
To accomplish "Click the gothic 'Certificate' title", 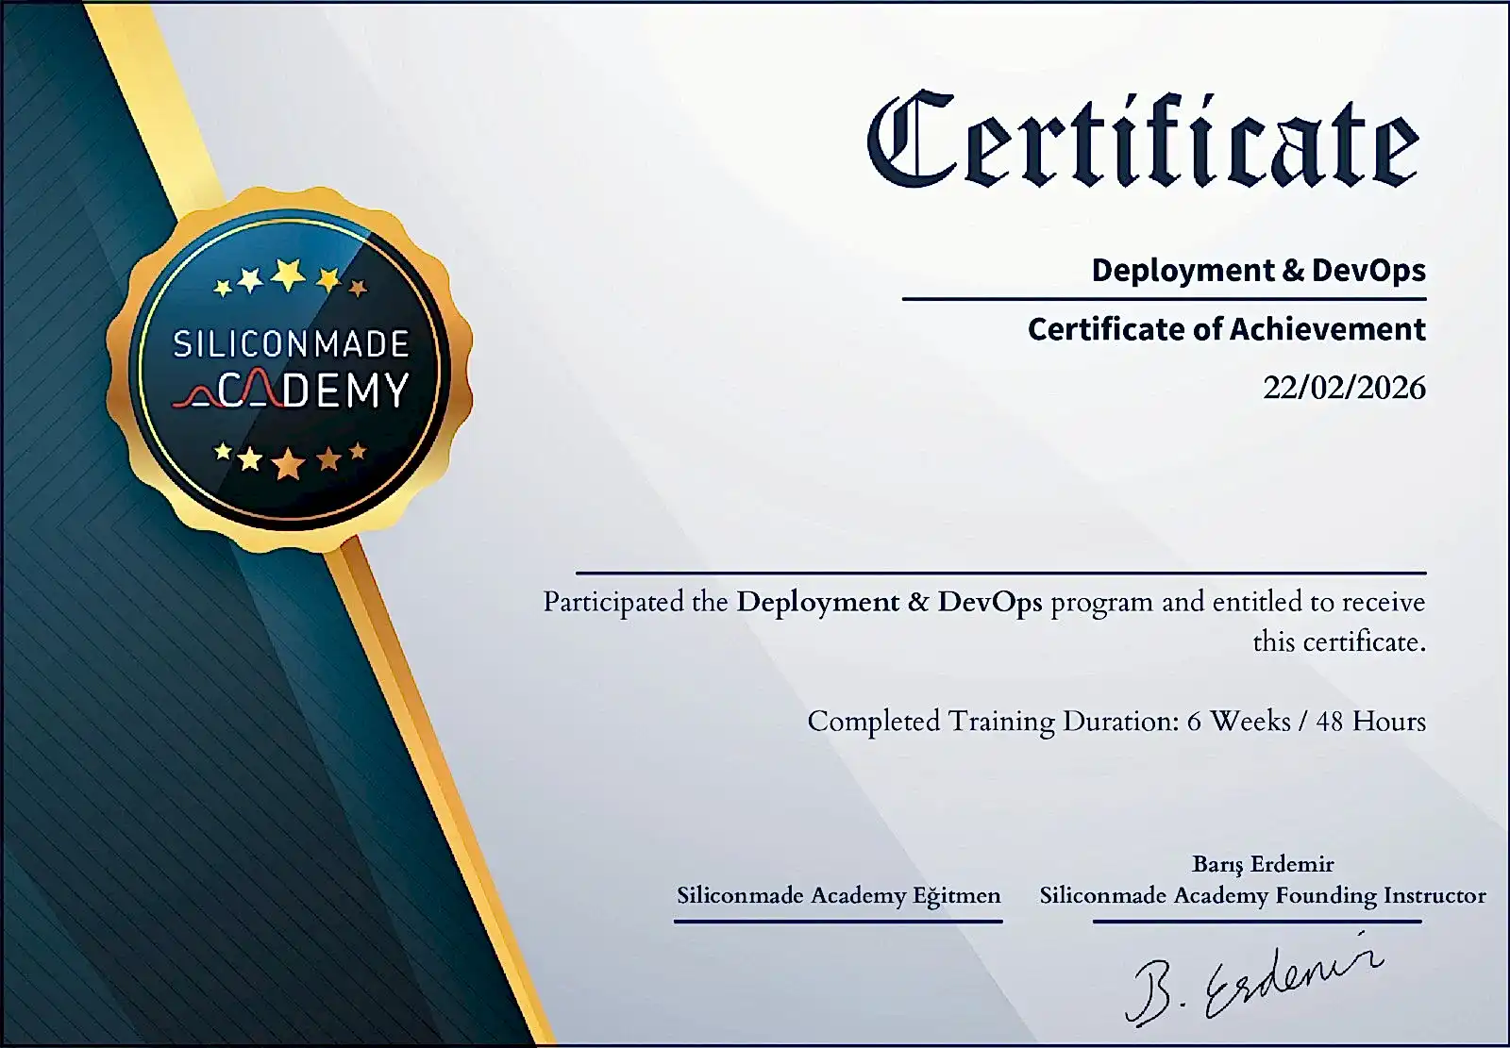I will point(1143,141).
